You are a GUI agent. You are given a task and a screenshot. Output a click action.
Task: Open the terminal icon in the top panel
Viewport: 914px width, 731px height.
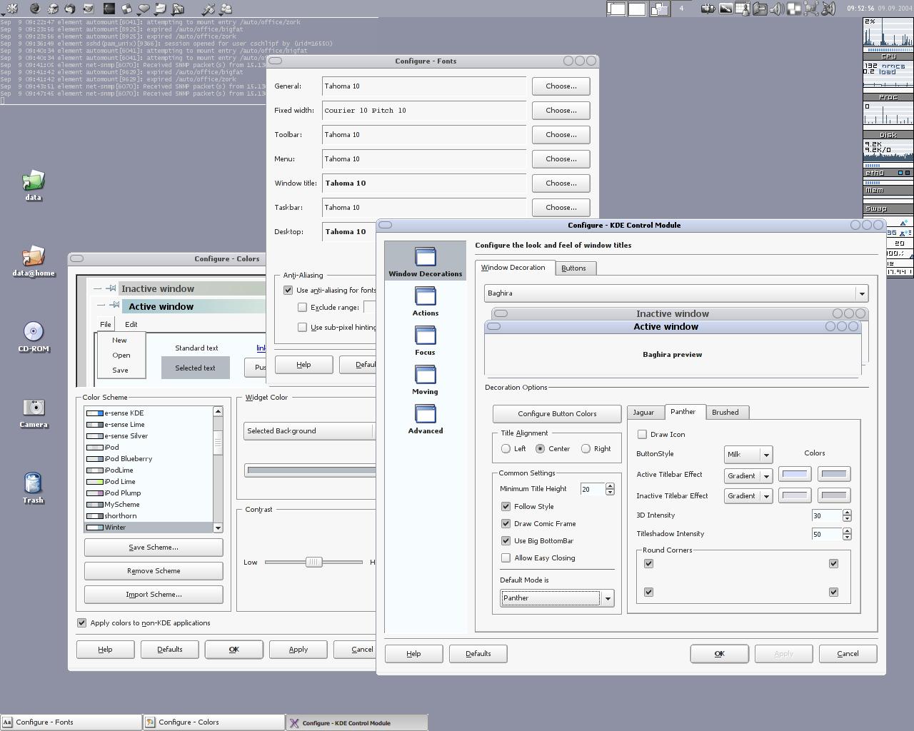click(x=109, y=9)
